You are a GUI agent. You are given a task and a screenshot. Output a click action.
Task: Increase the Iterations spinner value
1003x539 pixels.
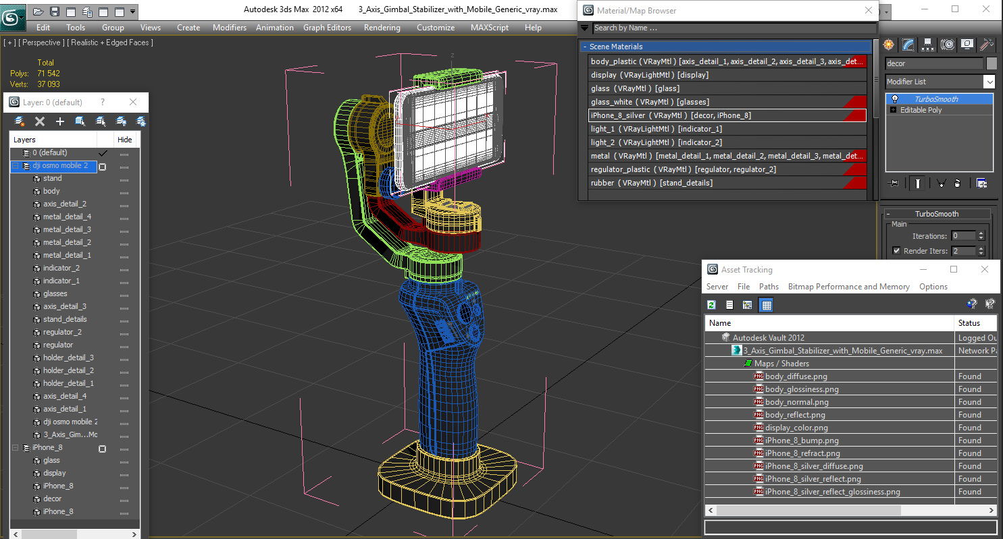click(981, 233)
